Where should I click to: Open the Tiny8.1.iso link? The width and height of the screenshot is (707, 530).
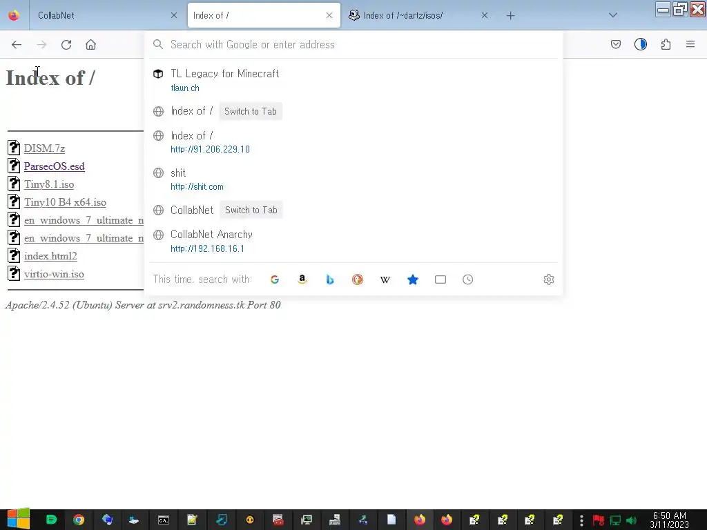(x=49, y=184)
